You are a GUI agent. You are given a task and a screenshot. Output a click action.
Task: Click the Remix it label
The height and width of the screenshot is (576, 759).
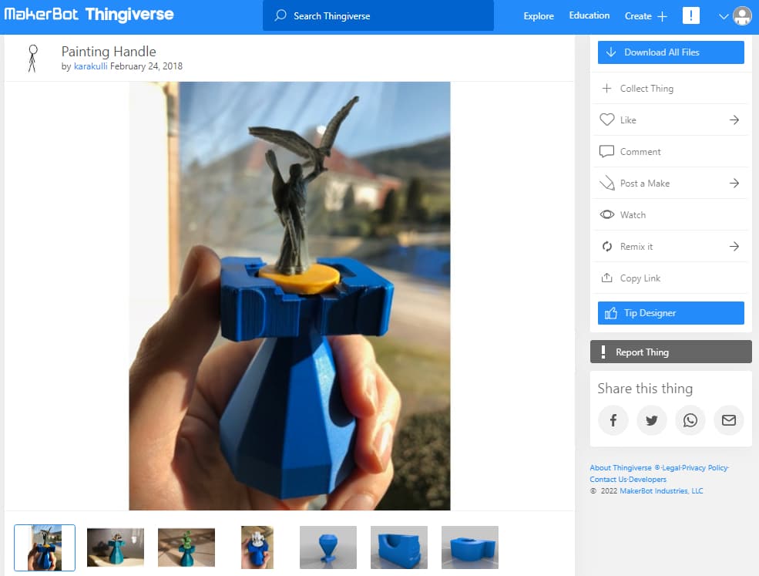pyautogui.click(x=636, y=247)
